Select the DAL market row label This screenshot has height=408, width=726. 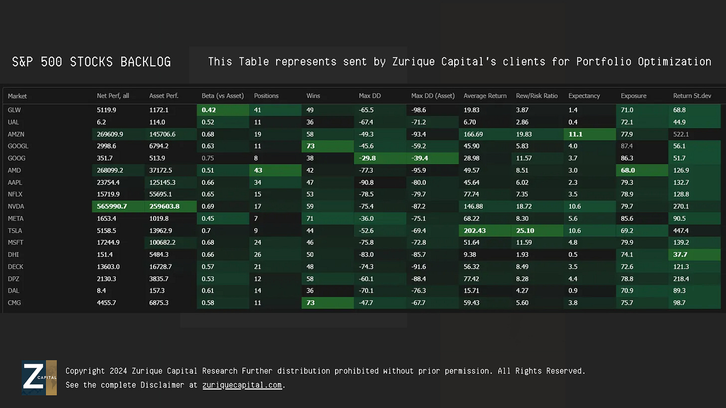click(13, 290)
